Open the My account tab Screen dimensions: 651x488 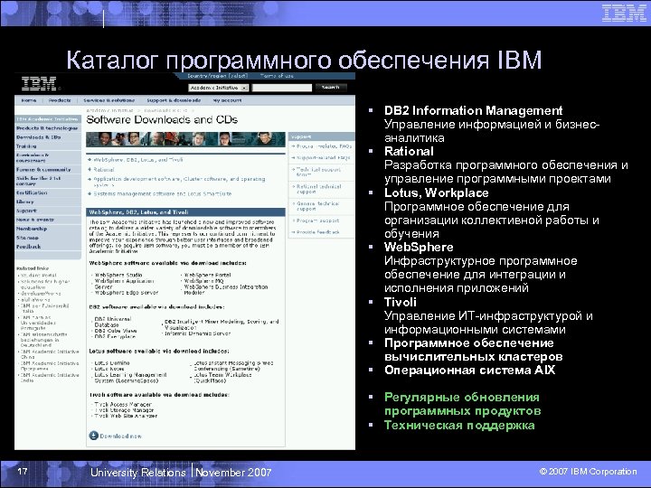click(227, 100)
